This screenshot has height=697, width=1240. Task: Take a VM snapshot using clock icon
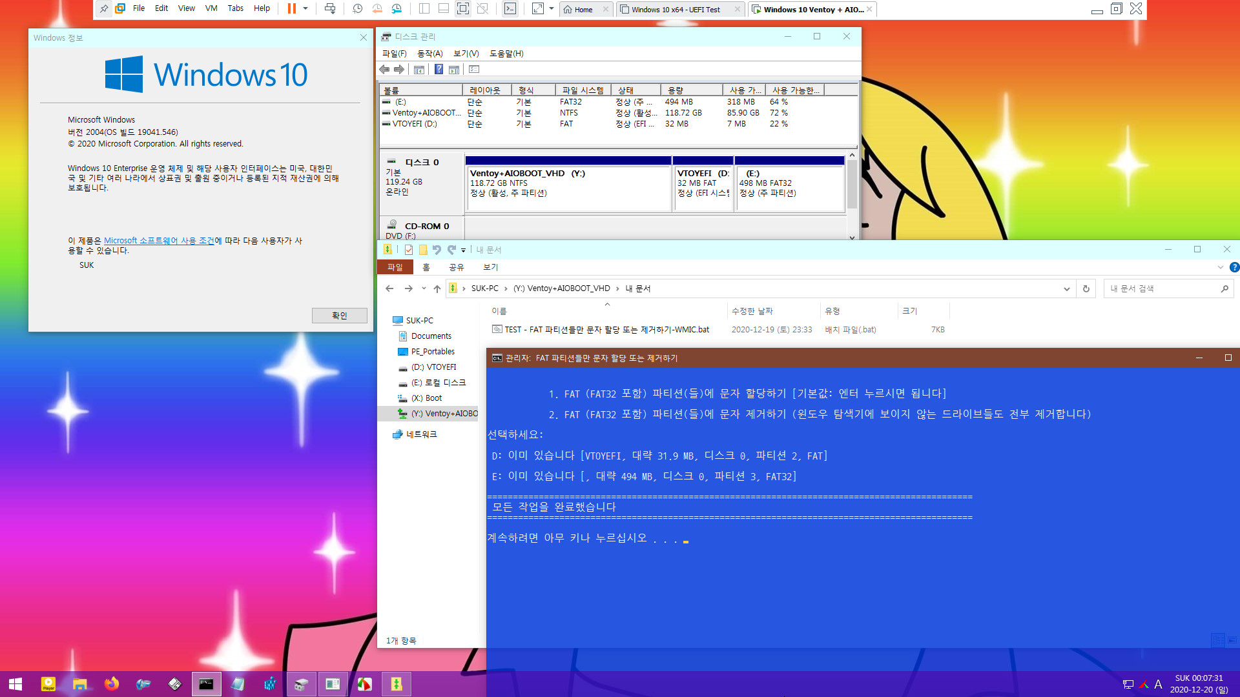[x=358, y=9]
